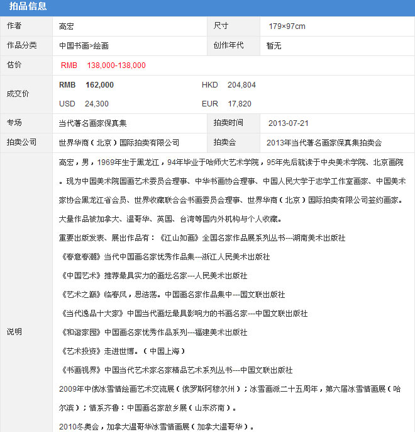Click the 拍品信息 section header
This screenshot has height=432, width=415.
pyautogui.click(x=28, y=7)
